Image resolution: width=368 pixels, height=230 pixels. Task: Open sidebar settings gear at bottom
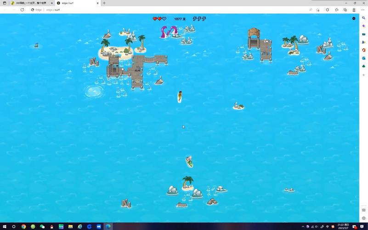pos(363,218)
